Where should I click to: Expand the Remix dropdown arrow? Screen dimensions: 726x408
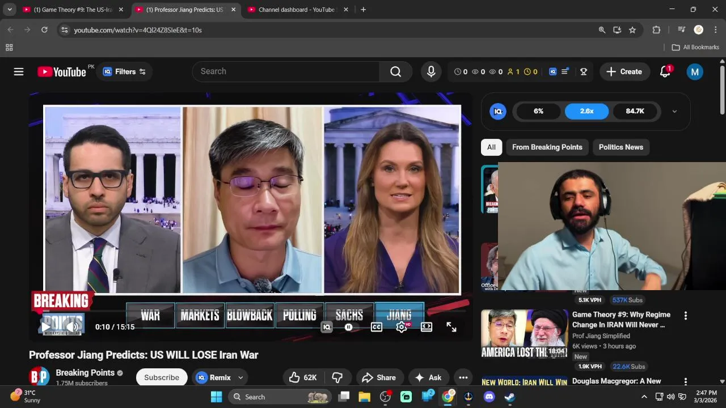coord(240,377)
